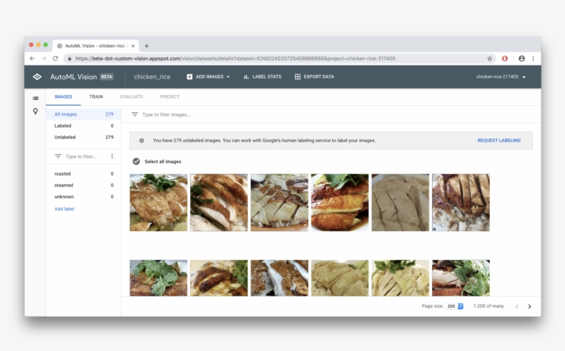
Task: Click the lightbulb icon in sidebar
Action: pos(35,111)
